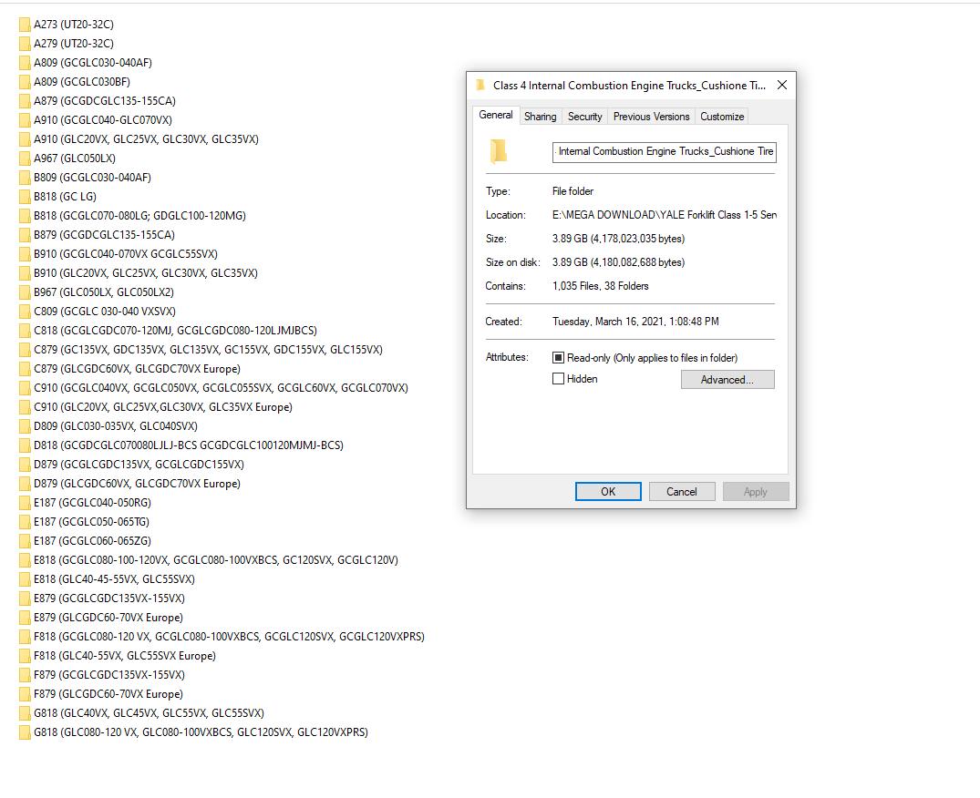The image size is (980, 798).
Task: Open the Customize tab
Action: (x=722, y=116)
